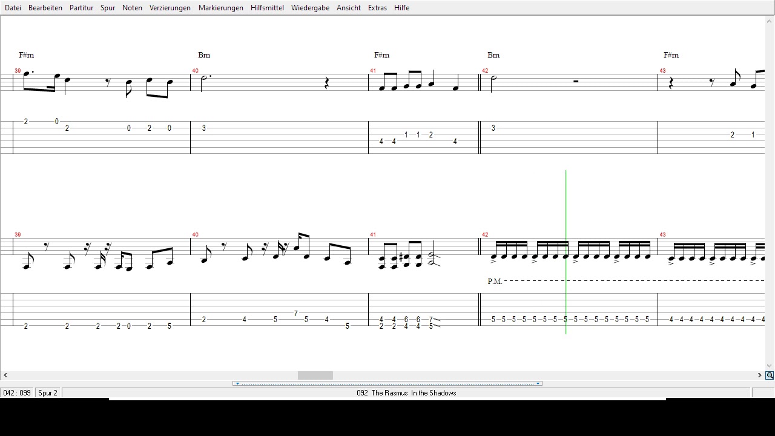Image resolution: width=775 pixels, height=436 pixels.
Task: Open the Hilfe menu
Action: pos(401,8)
